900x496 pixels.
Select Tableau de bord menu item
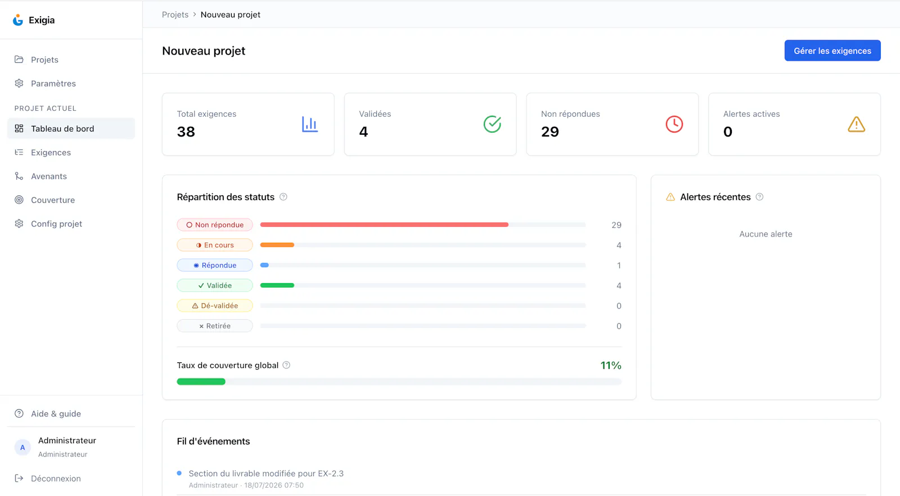point(71,129)
